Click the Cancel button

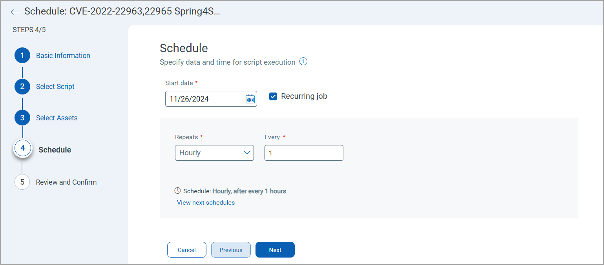187,250
